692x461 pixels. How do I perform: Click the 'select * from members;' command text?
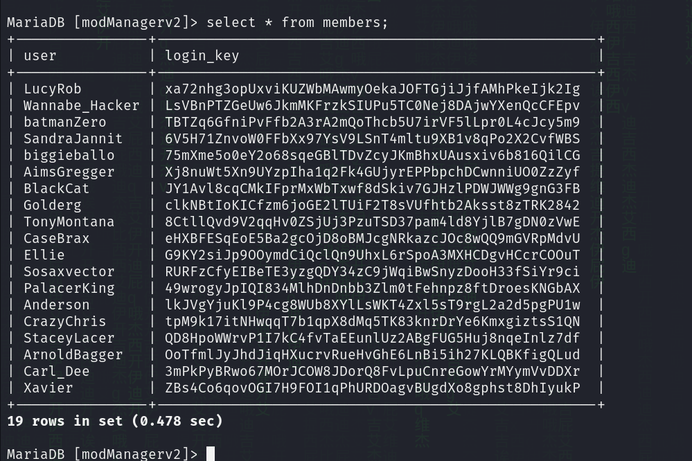coord(298,22)
